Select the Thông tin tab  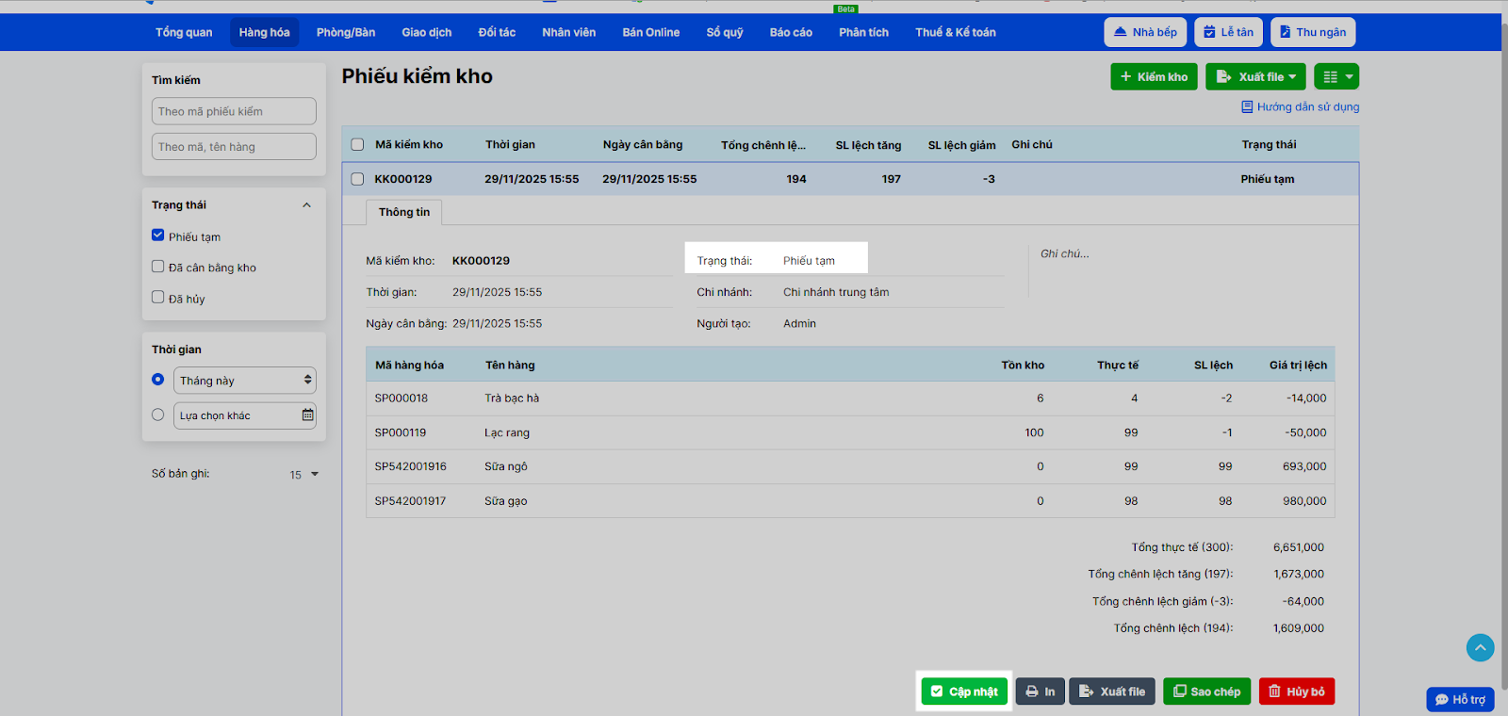(x=404, y=212)
